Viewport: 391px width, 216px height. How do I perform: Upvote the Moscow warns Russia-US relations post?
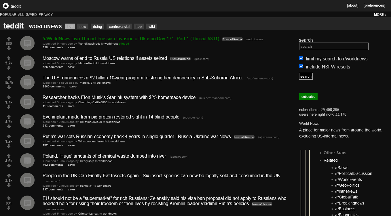[x=9, y=58]
